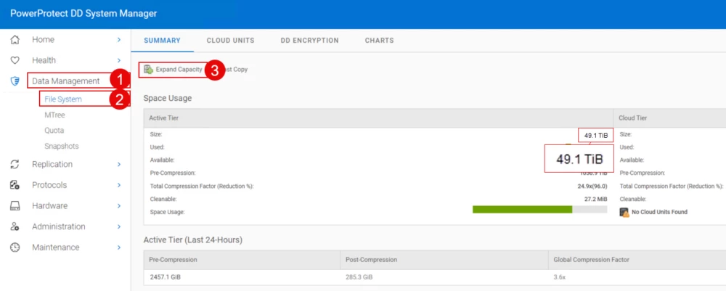Switch to the Charts tab

379,40
